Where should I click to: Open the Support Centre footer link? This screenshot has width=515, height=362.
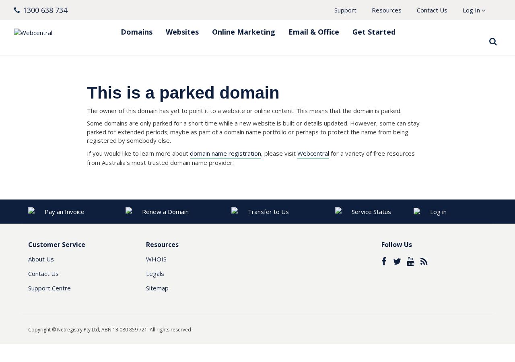click(x=49, y=288)
